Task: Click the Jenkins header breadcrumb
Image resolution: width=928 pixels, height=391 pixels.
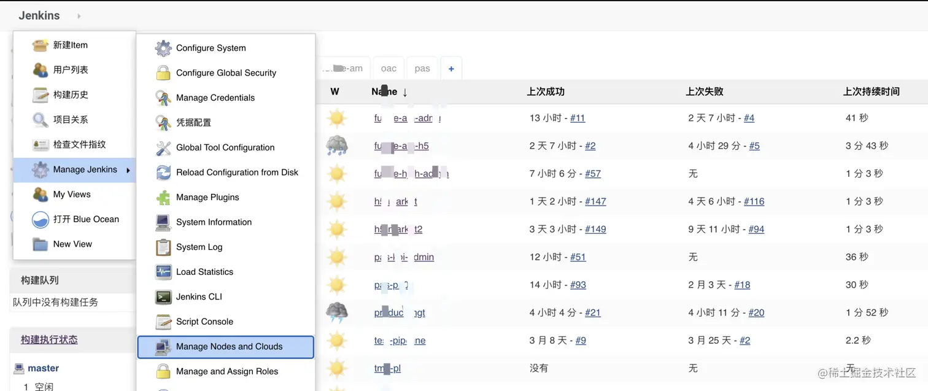Action: (x=39, y=15)
